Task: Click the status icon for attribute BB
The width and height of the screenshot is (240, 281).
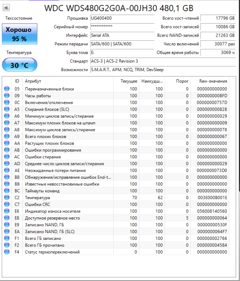Action: 7,184
